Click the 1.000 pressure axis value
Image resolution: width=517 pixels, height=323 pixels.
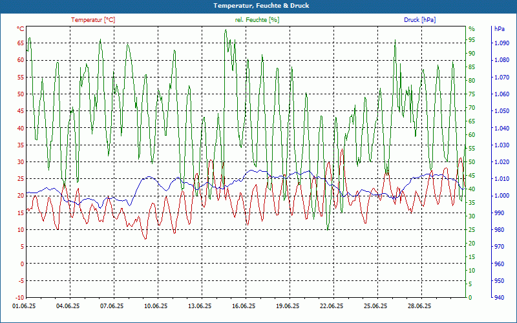pyautogui.click(x=501, y=196)
